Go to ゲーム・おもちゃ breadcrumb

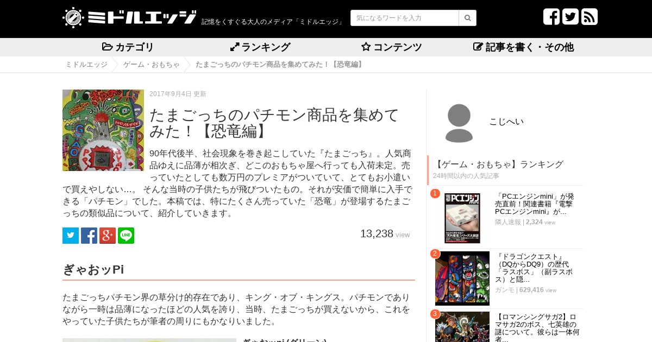[152, 65]
